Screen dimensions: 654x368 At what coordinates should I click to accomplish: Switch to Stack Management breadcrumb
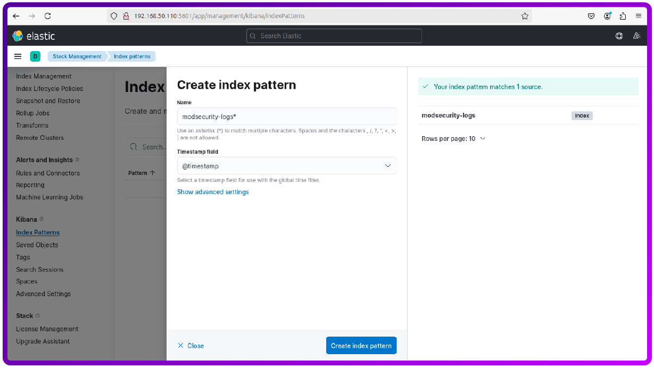tap(77, 56)
